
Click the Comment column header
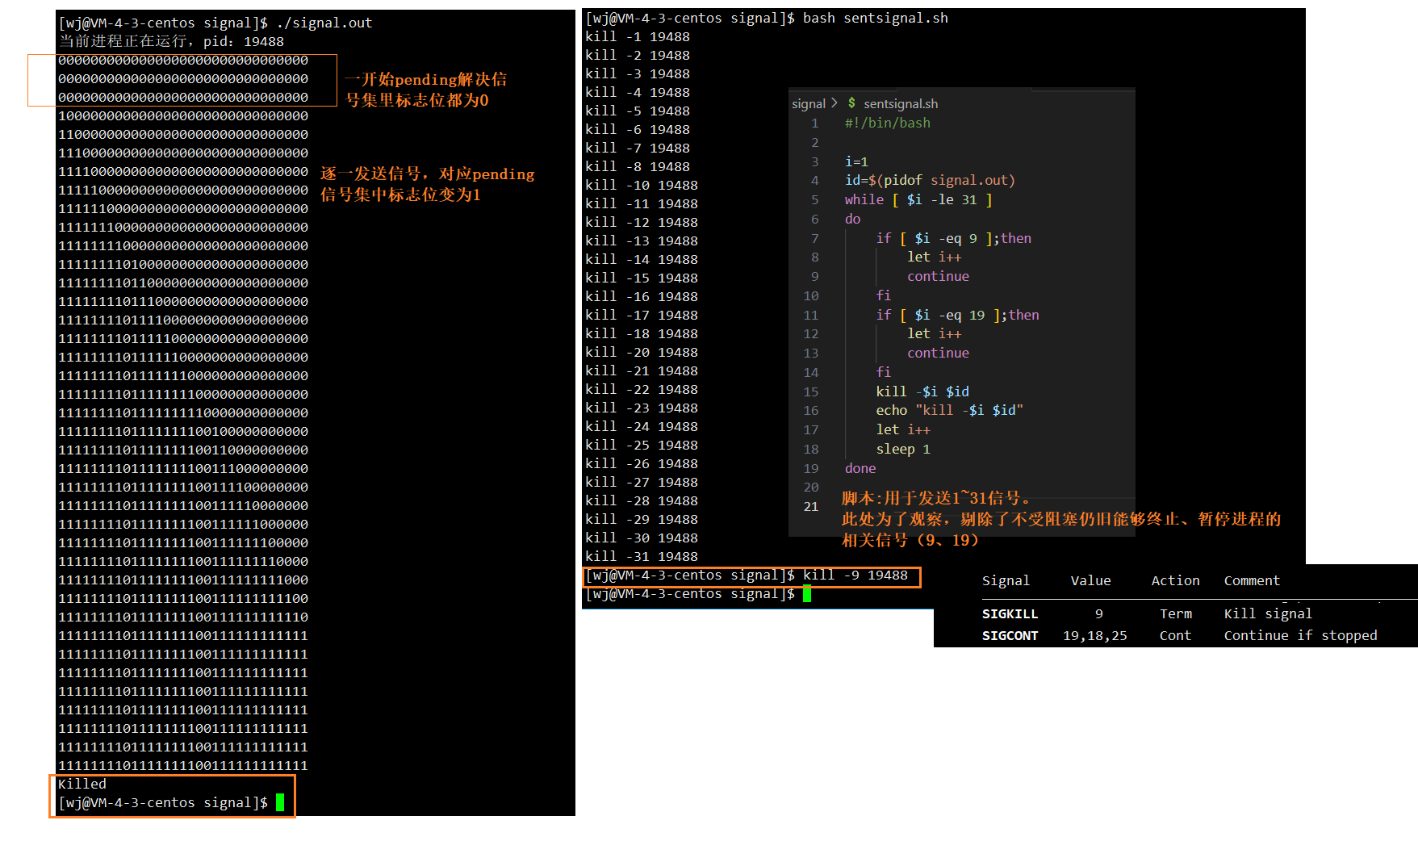pos(1252,580)
